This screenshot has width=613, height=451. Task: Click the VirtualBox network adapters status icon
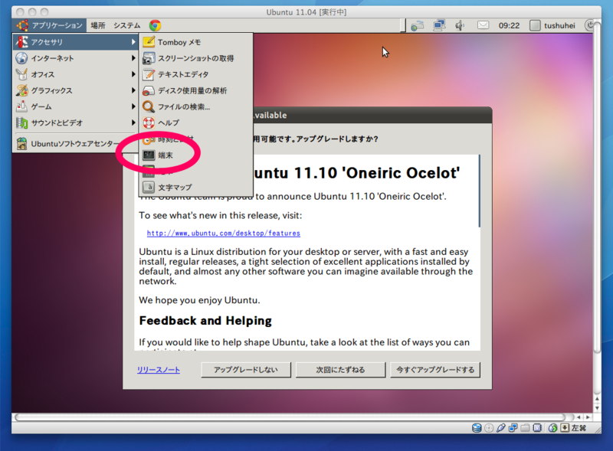[513, 428]
